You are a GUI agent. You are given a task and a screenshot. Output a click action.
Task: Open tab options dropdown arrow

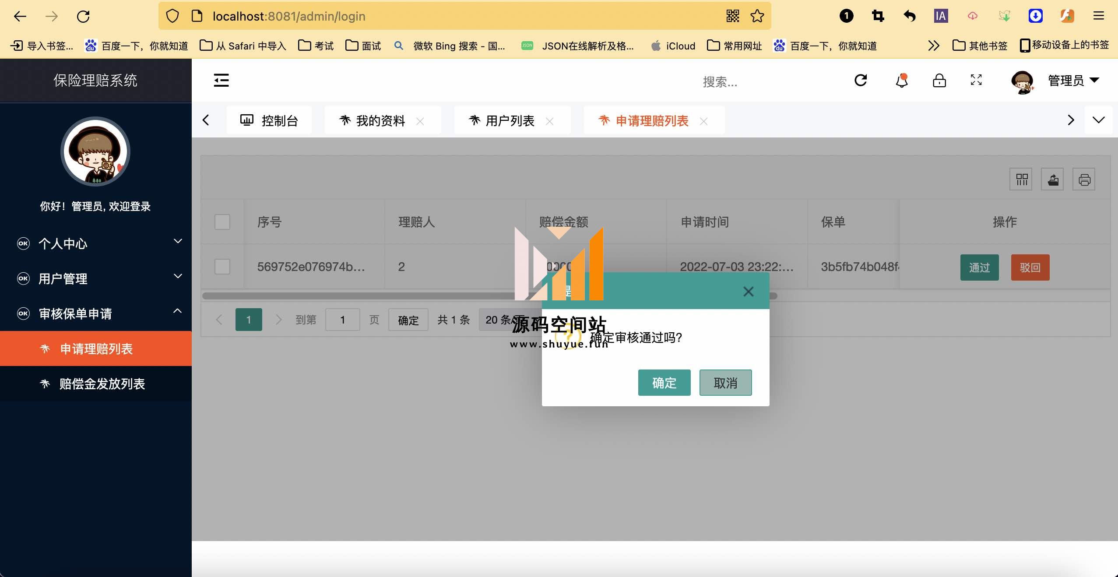pyautogui.click(x=1099, y=120)
